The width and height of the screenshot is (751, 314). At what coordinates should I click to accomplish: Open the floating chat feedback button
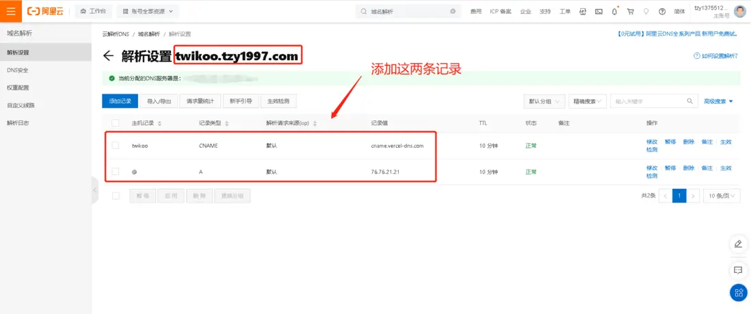click(738, 270)
